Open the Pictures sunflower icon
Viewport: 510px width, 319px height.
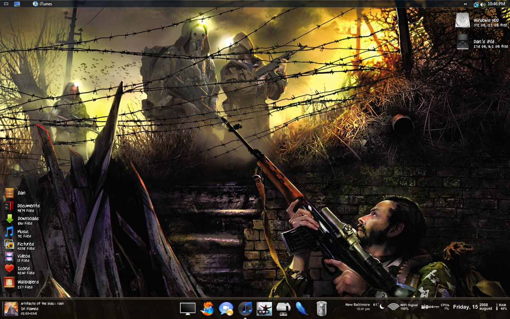(9, 244)
